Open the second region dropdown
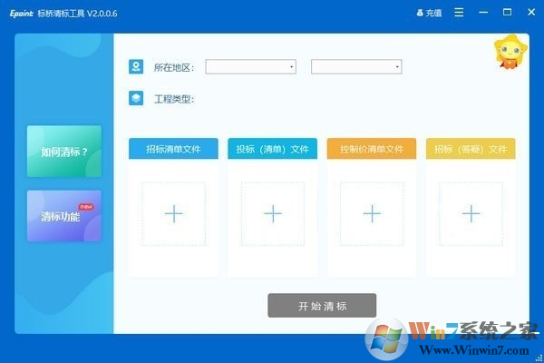Viewport: 544px width, 363px height. 356,66
